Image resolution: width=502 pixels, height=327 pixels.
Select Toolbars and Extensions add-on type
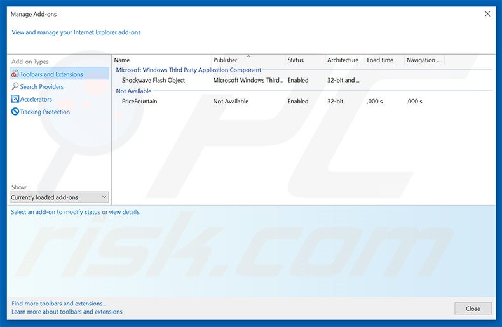(59, 74)
